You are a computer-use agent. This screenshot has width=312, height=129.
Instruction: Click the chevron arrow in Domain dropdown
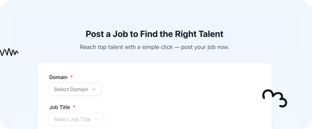point(94,89)
